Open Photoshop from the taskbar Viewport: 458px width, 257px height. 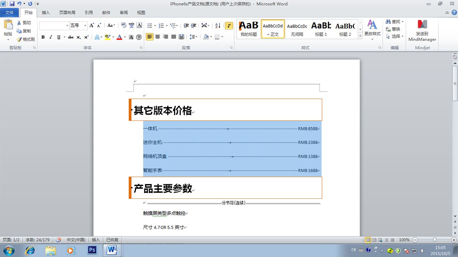92,250
